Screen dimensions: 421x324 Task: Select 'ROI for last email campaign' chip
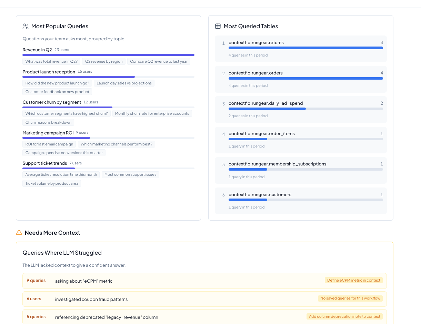click(49, 144)
